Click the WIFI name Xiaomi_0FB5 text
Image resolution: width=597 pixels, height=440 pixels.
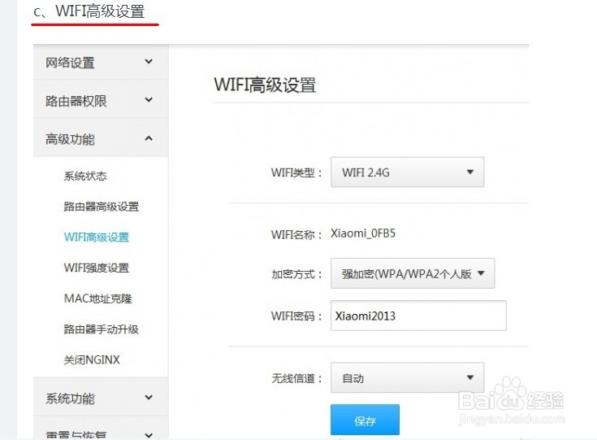click(363, 233)
